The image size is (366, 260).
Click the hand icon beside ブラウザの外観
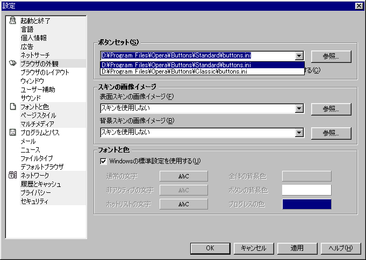(12, 63)
